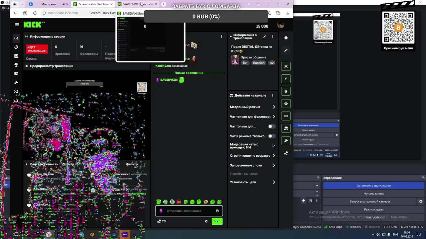Image resolution: width=426 pixels, height=239 pixels.
Task: Open OBS virtual camera settings gear
Action: point(421,201)
